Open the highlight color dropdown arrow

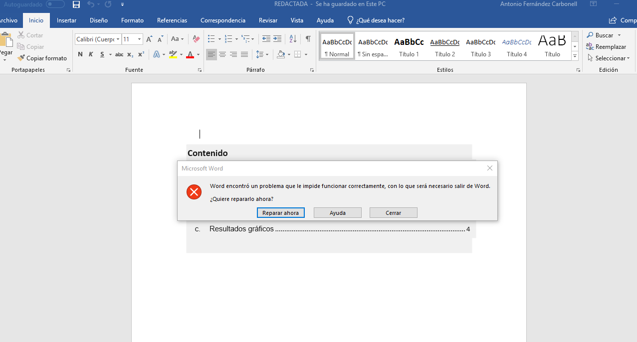coord(181,55)
